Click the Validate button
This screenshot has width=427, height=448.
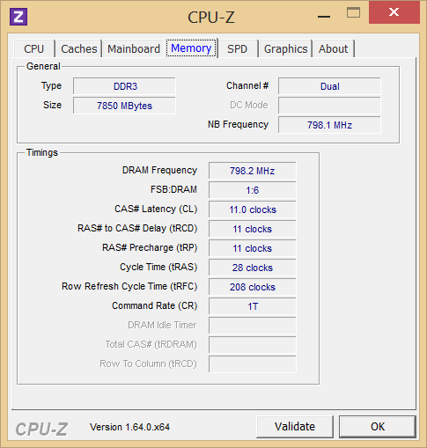[295, 427]
